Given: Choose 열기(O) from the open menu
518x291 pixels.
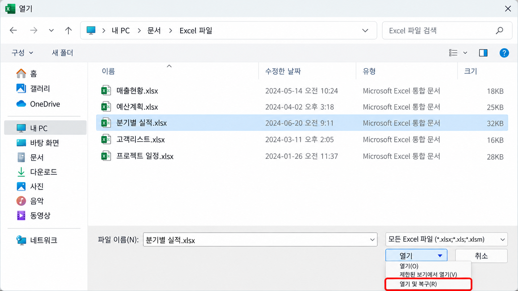Looking at the screenshot, I should pyautogui.click(x=428, y=266).
